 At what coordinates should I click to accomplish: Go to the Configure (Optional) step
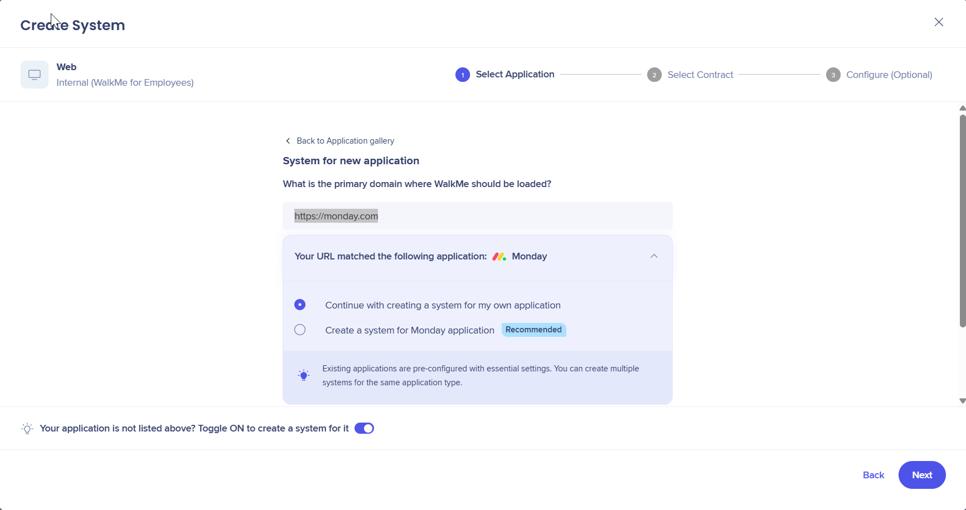click(x=889, y=75)
